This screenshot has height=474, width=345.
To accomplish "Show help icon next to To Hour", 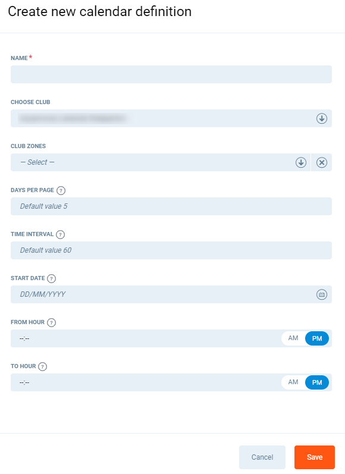I will point(43,366).
